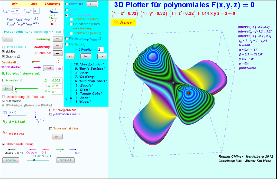Click the next function '|>' button
Screen dimensions: 277x179
pos(102,56)
